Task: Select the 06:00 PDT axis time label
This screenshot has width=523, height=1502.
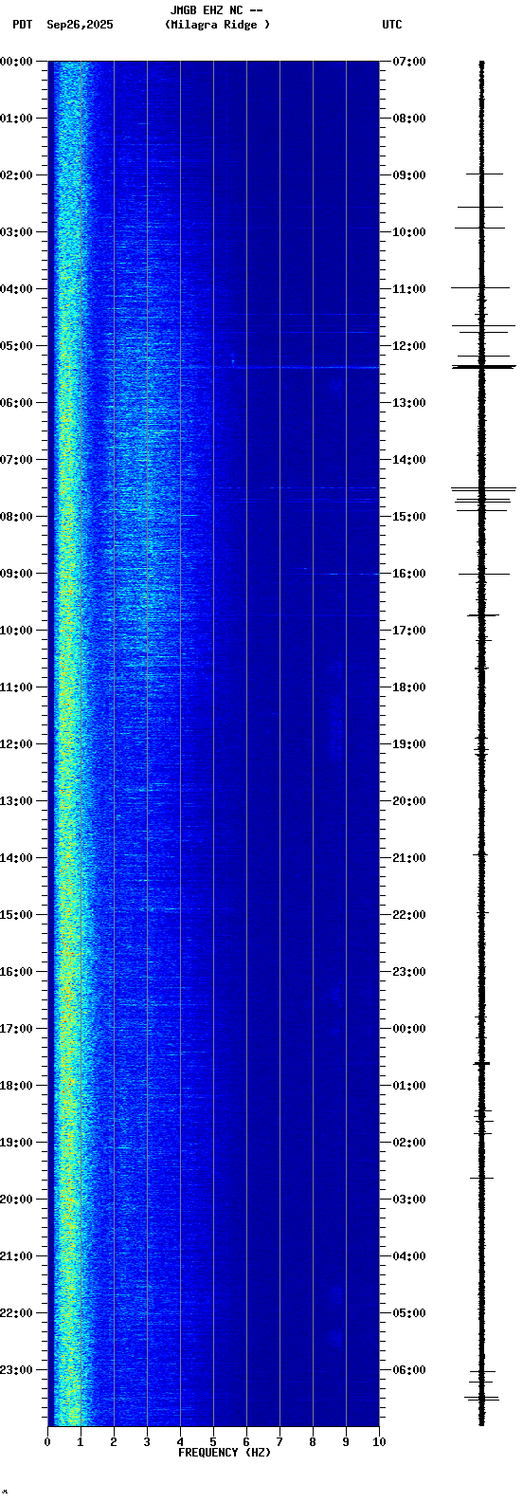Action: click(x=16, y=403)
